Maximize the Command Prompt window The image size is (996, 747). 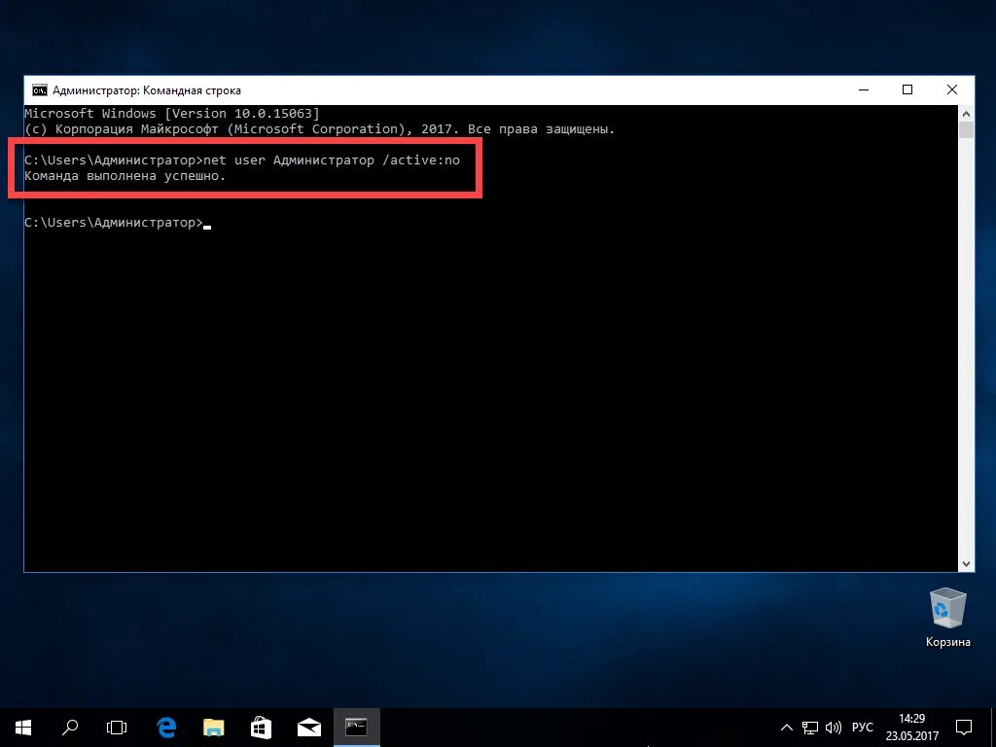pos(907,90)
